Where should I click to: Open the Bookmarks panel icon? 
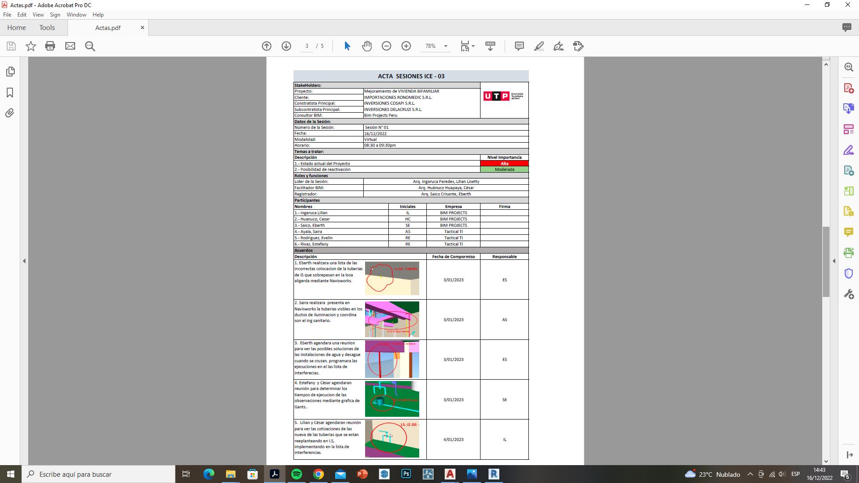(10, 93)
